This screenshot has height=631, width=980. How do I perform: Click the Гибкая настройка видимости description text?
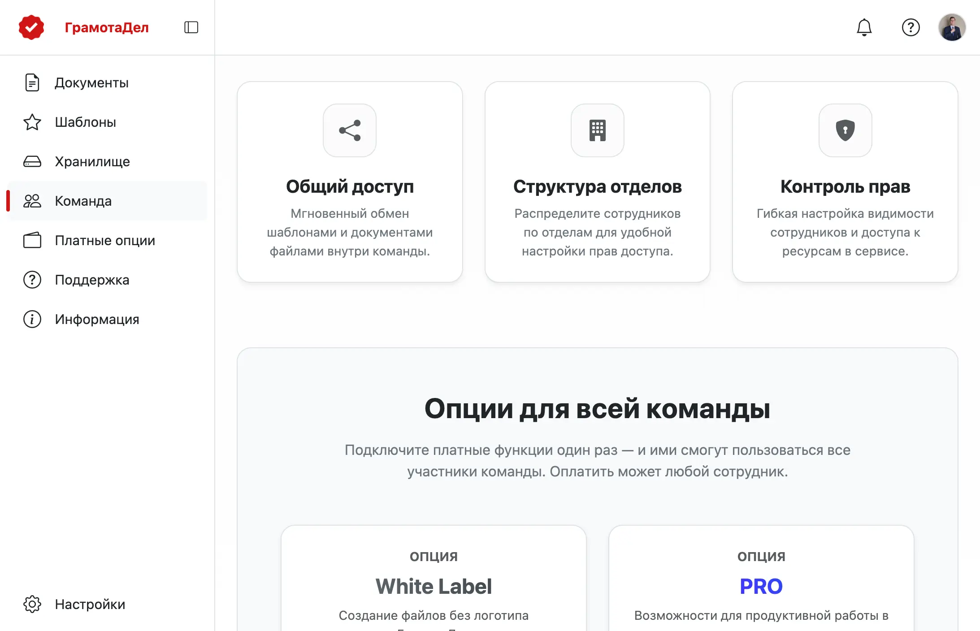click(x=846, y=232)
